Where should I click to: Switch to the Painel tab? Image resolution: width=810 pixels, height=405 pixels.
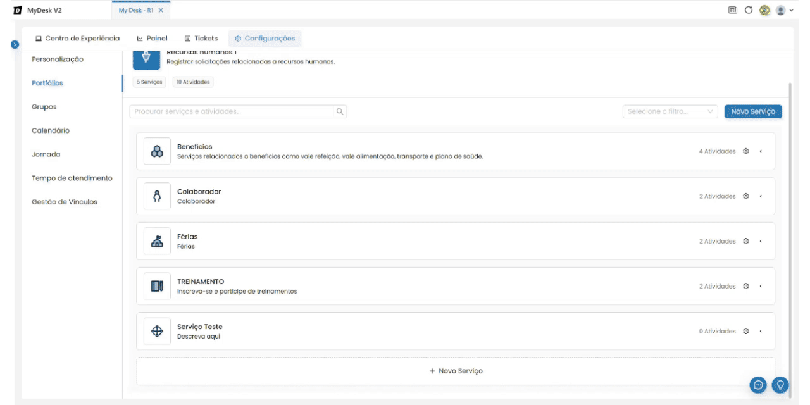point(152,39)
